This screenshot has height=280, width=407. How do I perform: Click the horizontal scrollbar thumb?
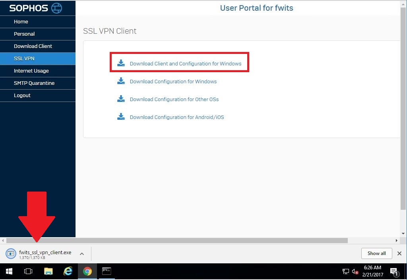click(x=177, y=241)
